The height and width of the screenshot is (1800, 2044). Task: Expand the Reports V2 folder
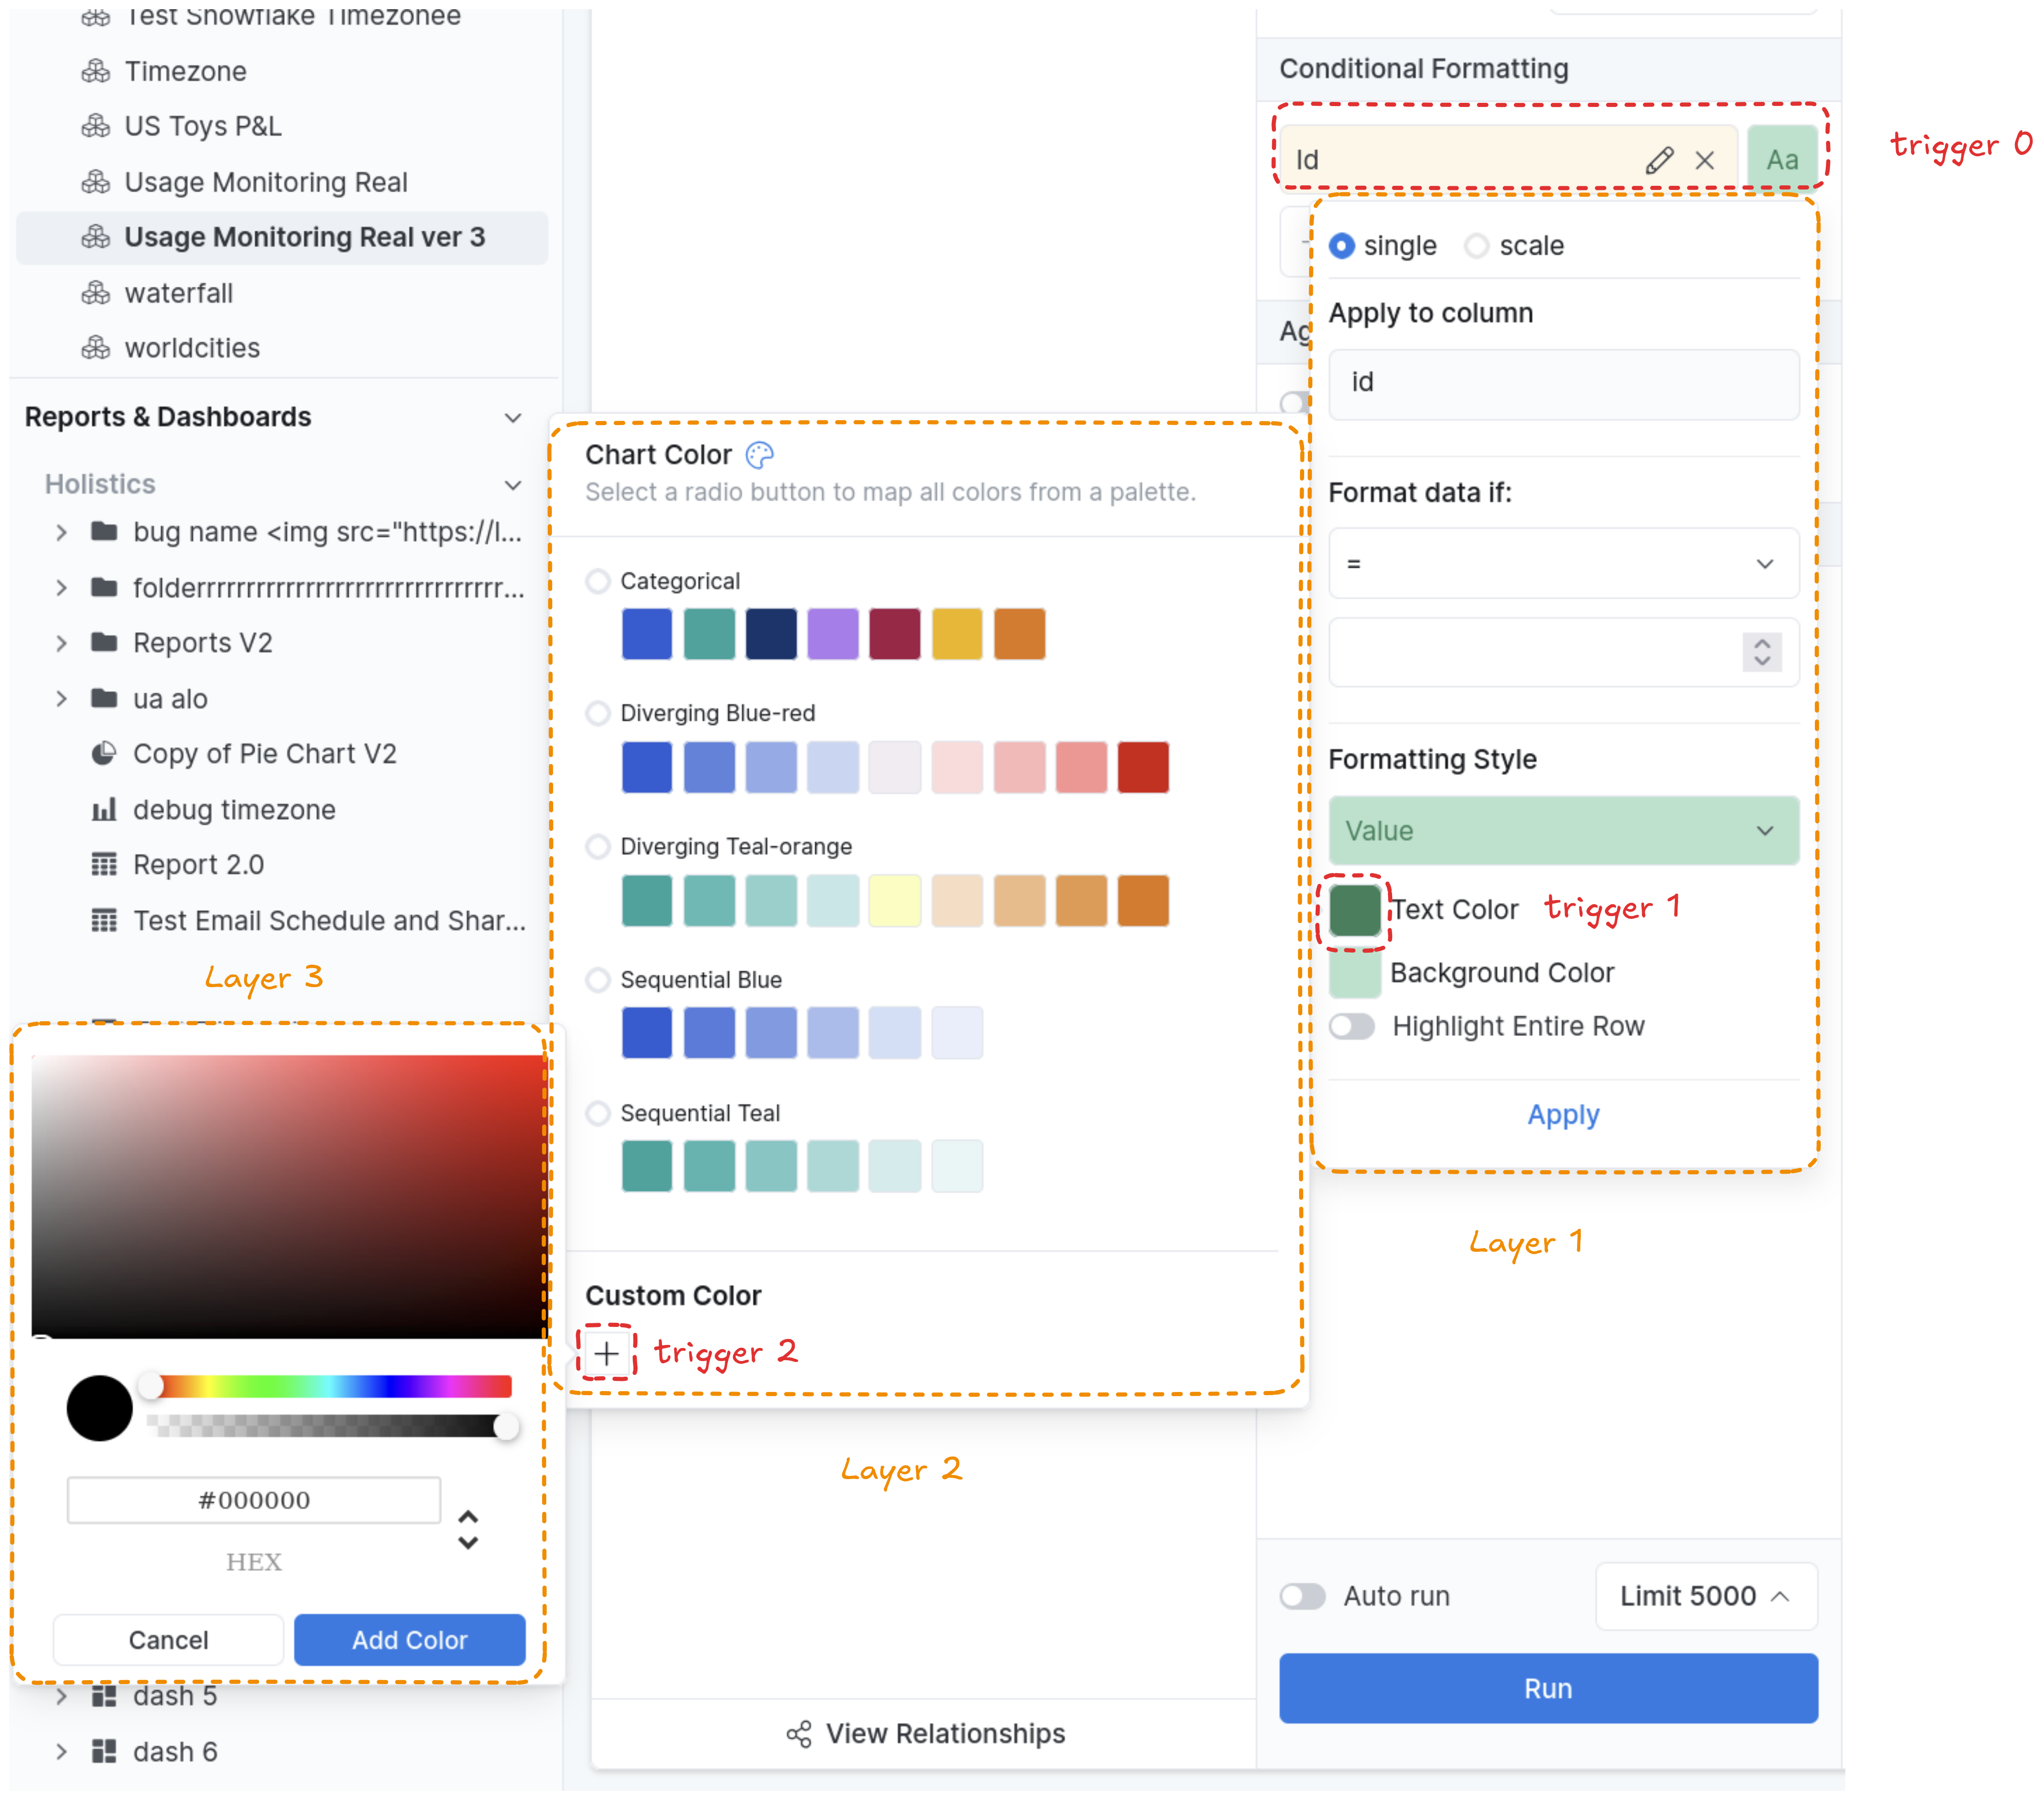click(x=62, y=642)
